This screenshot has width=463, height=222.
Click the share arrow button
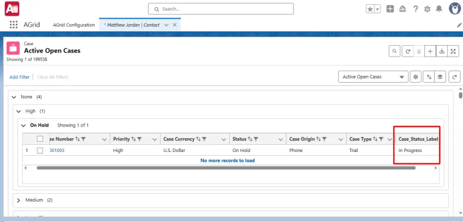click(x=455, y=77)
